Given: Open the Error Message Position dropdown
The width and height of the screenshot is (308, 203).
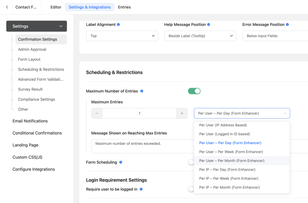Looking at the screenshot, I should point(275,36).
